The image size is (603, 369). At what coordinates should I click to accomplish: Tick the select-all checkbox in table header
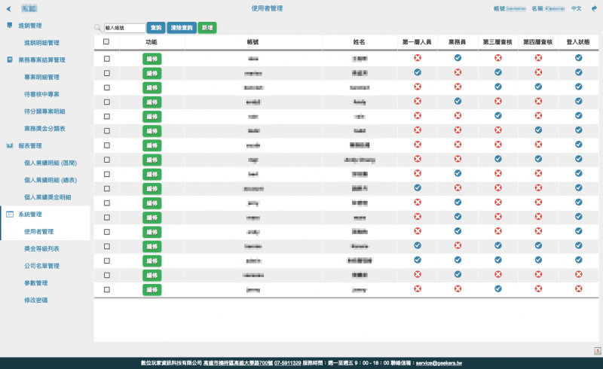click(x=106, y=41)
